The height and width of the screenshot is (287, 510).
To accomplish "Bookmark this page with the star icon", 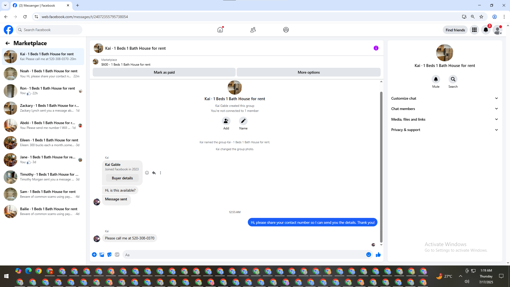I will tap(481, 17).
